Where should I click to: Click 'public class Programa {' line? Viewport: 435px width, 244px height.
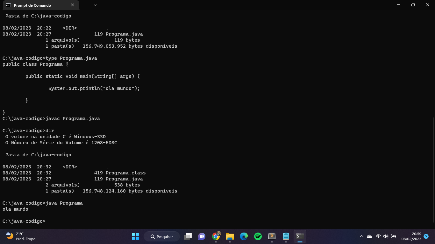point(35,64)
